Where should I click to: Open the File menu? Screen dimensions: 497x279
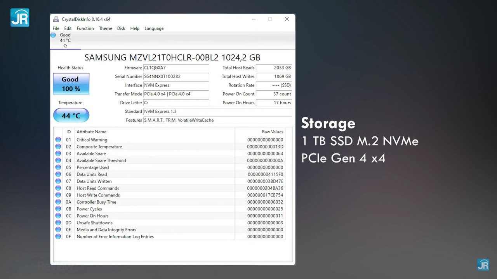pyautogui.click(x=56, y=28)
